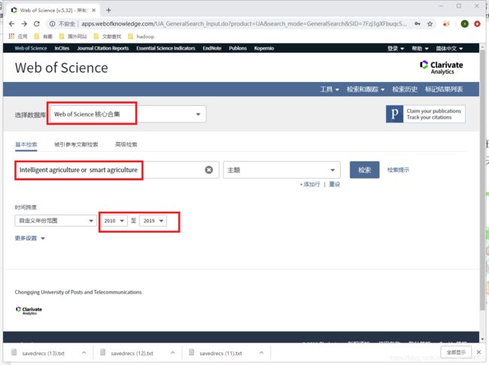
Task: Open the apps grid bookmark icon
Action: (x=11, y=36)
